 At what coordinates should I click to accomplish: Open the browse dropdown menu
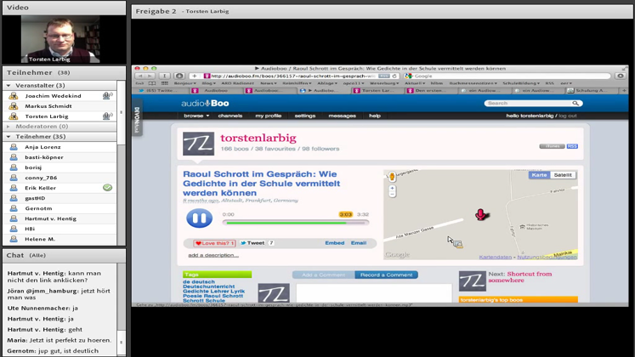pyautogui.click(x=195, y=116)
